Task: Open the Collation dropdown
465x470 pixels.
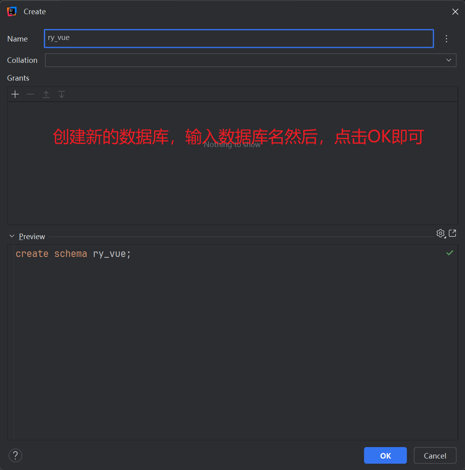Action: [448, 60]
